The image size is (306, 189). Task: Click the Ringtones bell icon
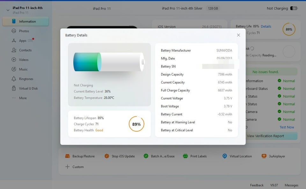(x=14, y=79)
